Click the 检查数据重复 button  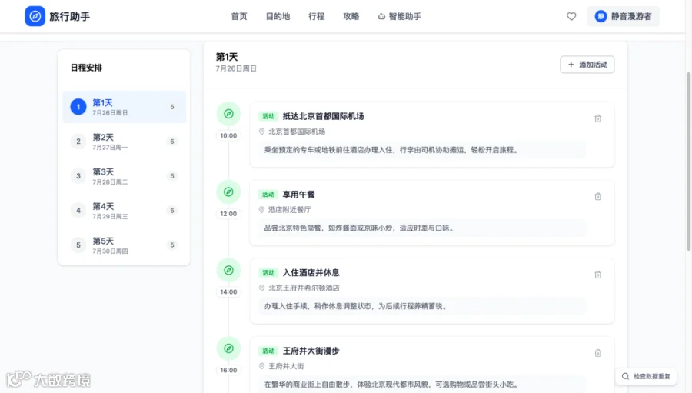pos(646,376)
